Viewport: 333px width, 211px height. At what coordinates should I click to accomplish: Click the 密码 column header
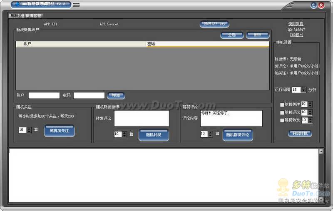(x=208, y=44)
